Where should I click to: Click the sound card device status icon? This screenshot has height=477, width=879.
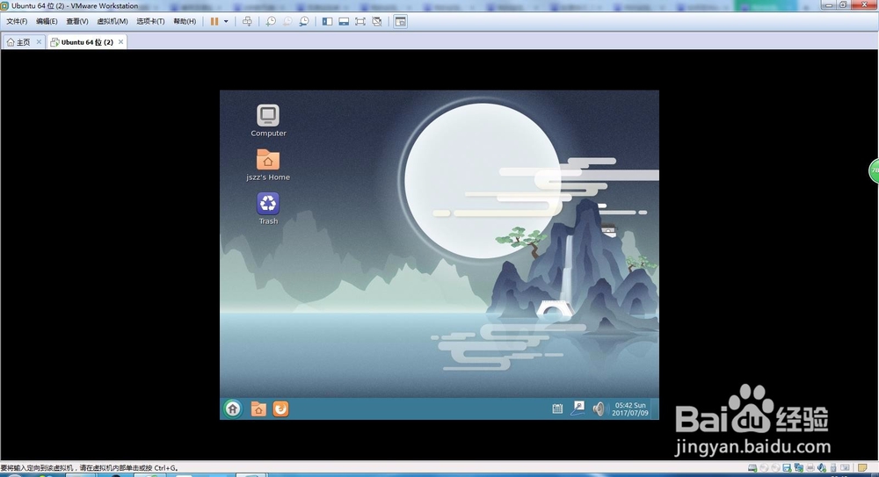821,467
